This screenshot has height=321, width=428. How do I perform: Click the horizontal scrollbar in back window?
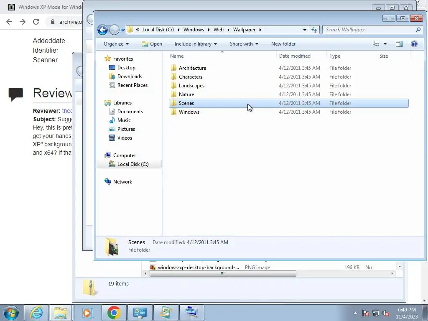223,273
